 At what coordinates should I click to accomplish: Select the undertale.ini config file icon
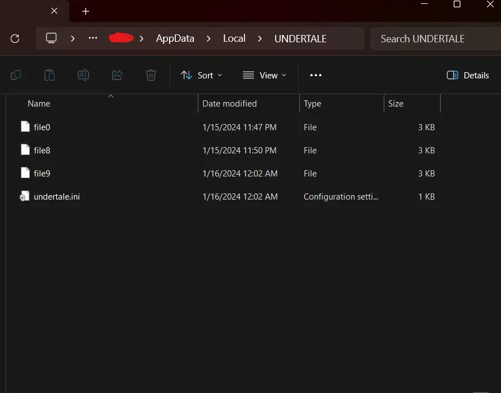point(25,196)
